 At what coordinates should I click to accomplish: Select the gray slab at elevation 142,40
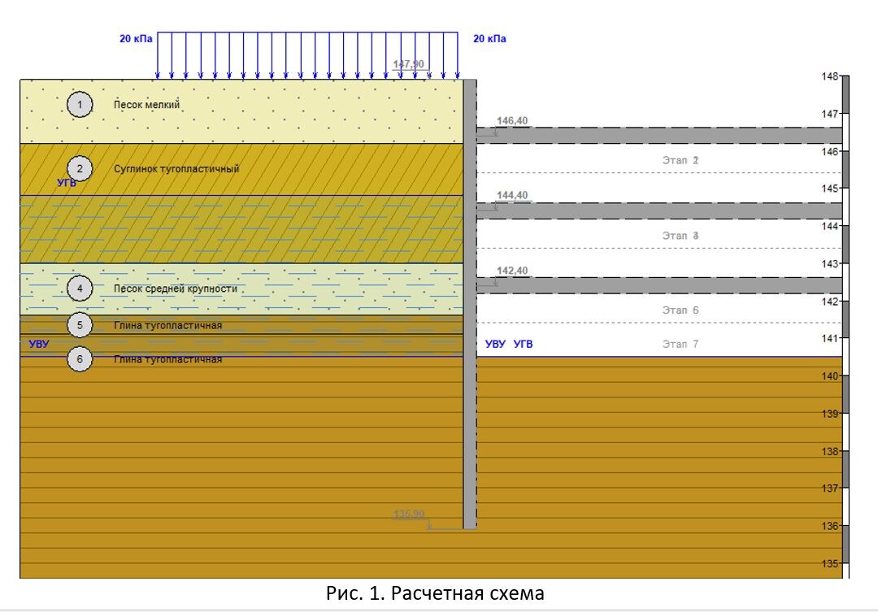tap(659, 285)
